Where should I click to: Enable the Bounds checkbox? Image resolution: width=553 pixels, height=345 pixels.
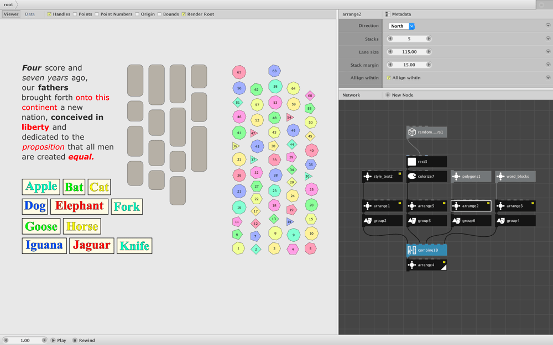pos(159,14)
